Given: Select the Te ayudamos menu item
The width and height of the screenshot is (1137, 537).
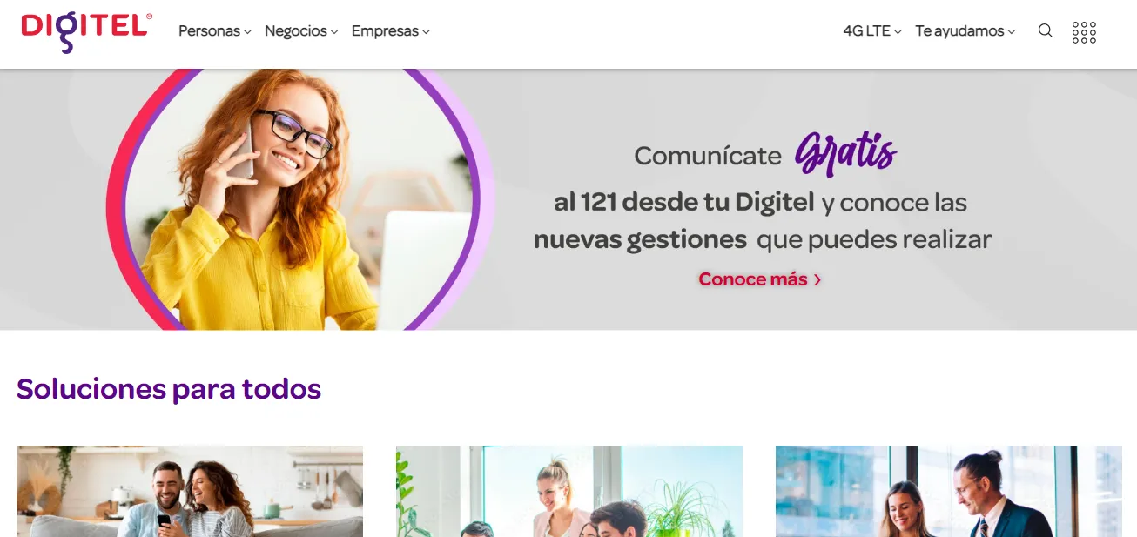Looking at the screenshot, I should coord(960,31).
